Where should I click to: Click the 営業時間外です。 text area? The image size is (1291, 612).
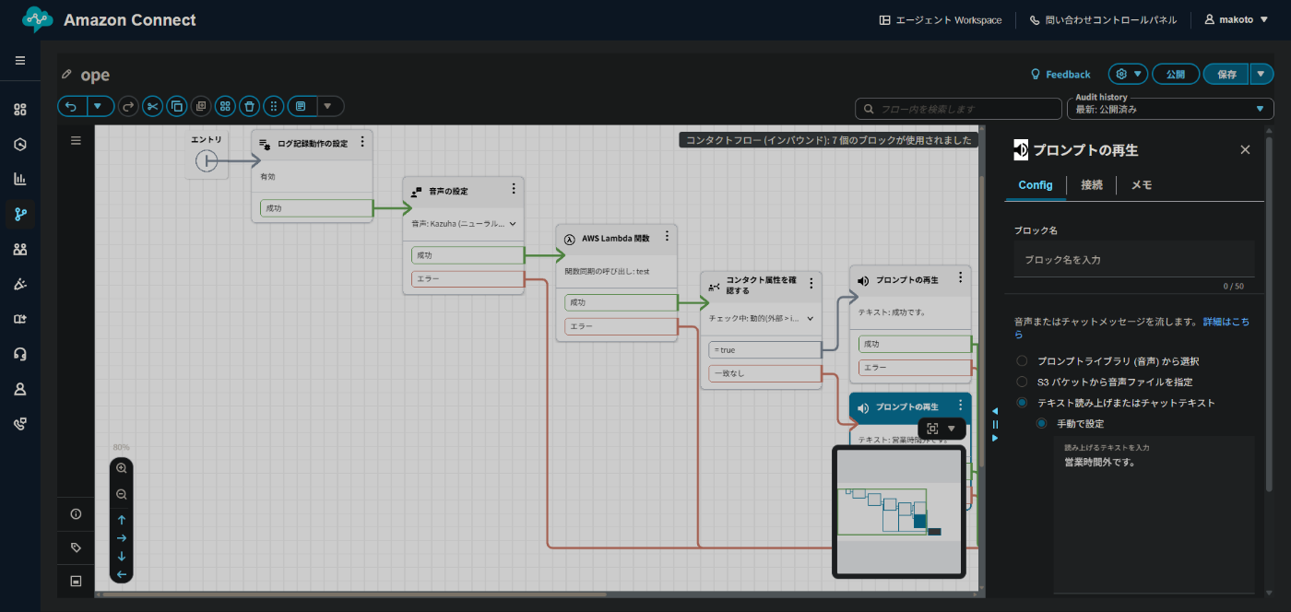coord(1155,513)
